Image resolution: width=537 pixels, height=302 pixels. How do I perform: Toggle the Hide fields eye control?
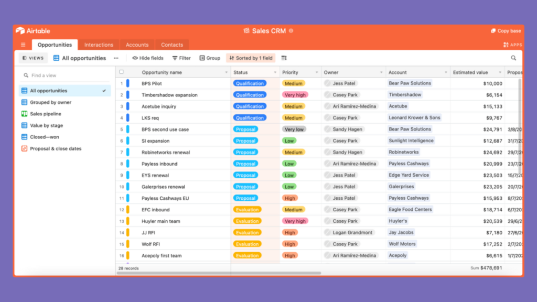(x=148, y=58)
